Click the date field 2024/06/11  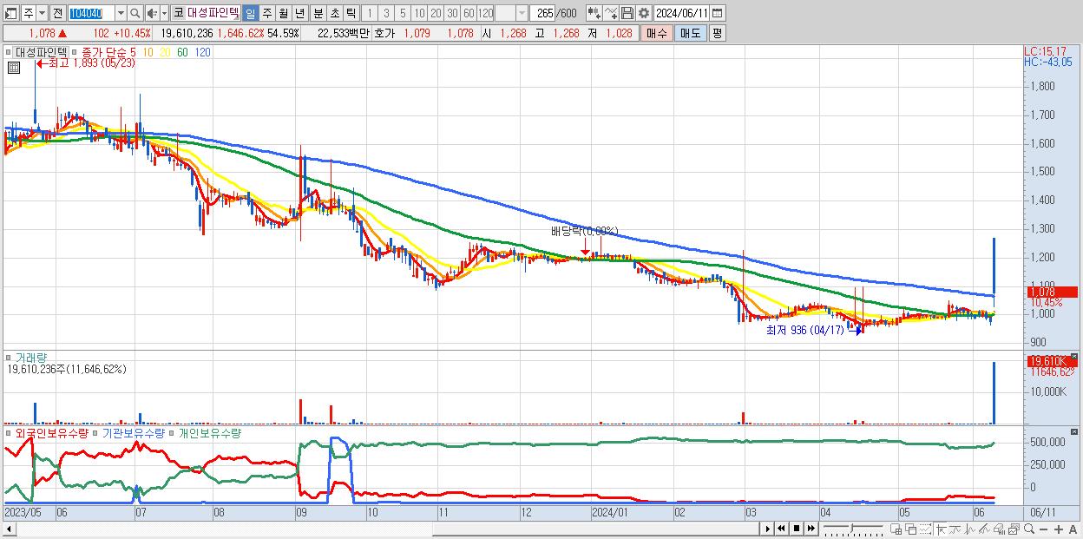(x=682, y=13)
